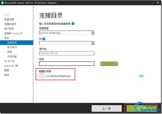Select 快速设置 in the sidebar
This screenshot has height=114, width=162.
coord(9,19)
